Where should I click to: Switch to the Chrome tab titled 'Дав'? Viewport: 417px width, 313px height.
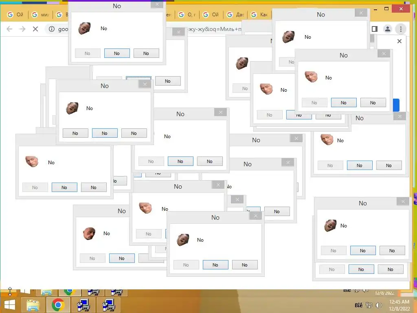236,15
